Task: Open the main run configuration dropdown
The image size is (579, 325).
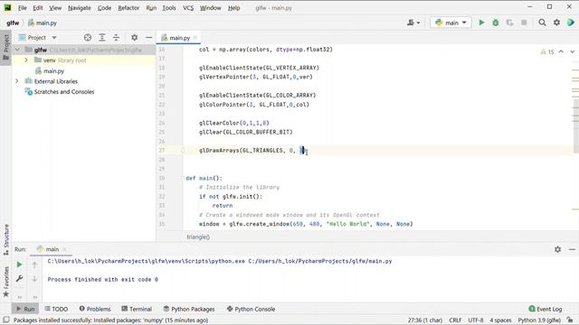Action: pos(451,23)
